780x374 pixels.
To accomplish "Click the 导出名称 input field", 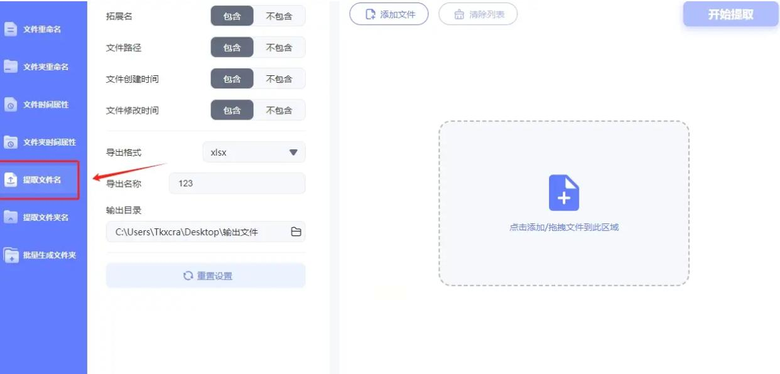I will [237, 183].
